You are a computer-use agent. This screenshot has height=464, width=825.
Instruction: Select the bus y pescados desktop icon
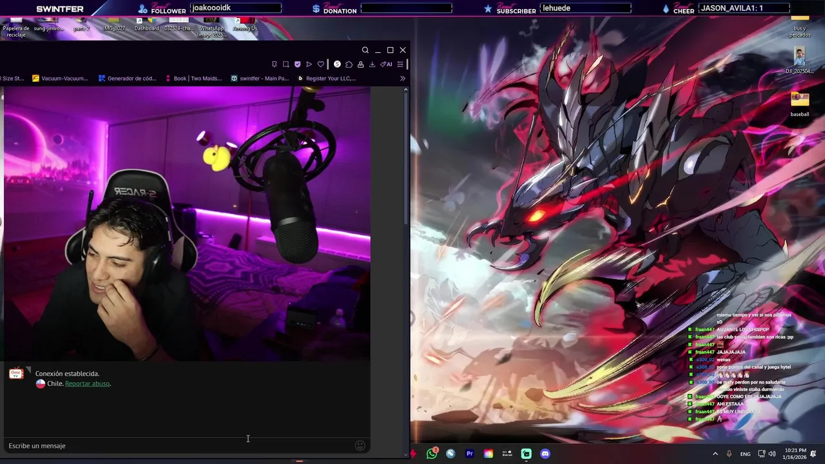pyautogui.click(x=800, y=26)
